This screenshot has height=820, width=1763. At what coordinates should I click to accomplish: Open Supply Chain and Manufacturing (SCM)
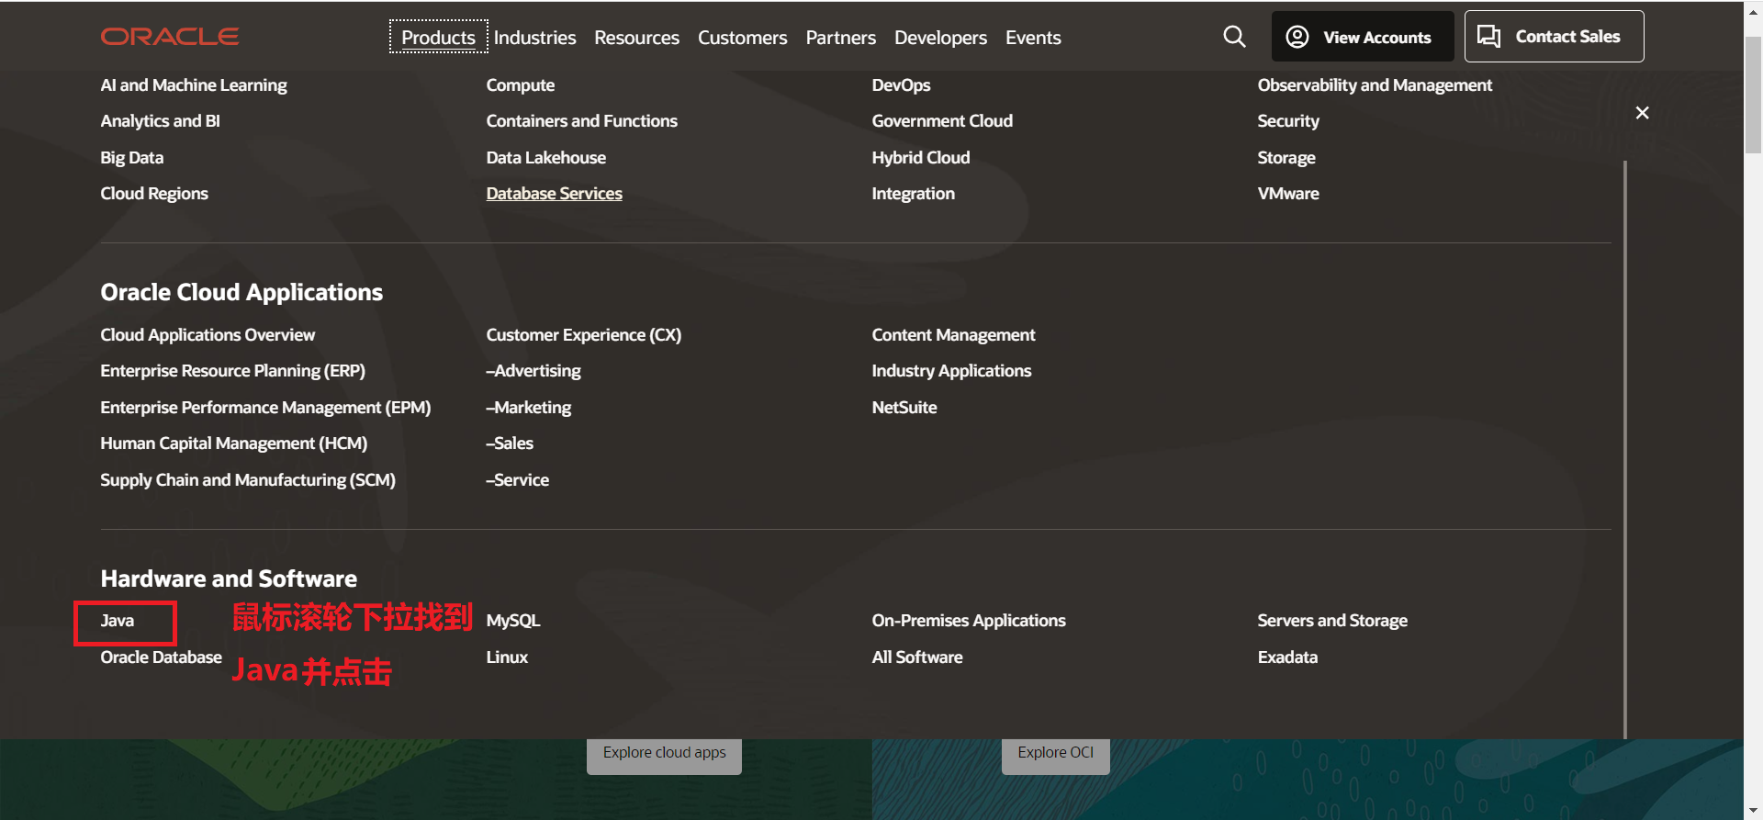click(248, 480)
